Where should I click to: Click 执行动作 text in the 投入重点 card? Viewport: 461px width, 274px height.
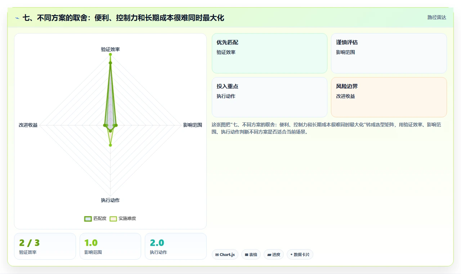226,96
